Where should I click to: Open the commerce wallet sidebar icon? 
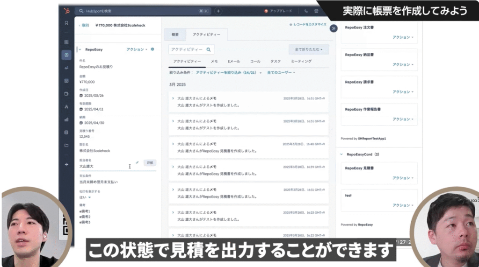pyautogui.click(x=66, y=94)
